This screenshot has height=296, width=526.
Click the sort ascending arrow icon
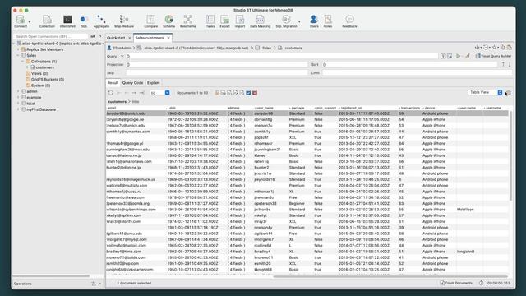point(503,64)
